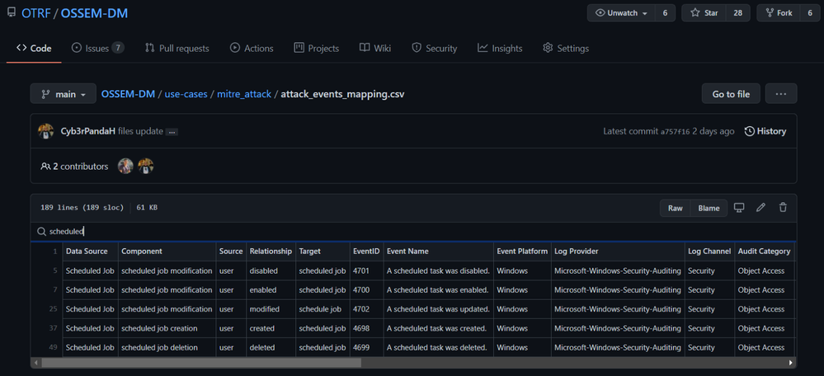Image resolution: width=824 pixels, height=376 pixels.
Task: View file History
Action: tap(765, 131)
